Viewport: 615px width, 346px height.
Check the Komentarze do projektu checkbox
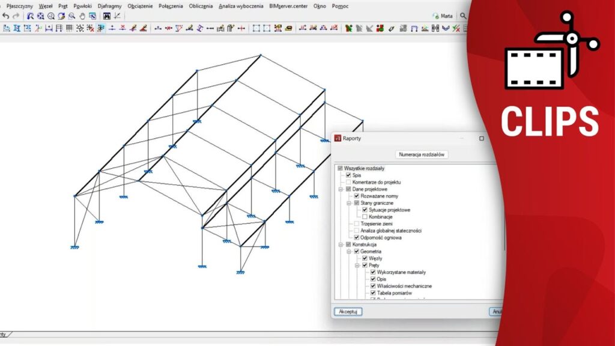(348, 182)
